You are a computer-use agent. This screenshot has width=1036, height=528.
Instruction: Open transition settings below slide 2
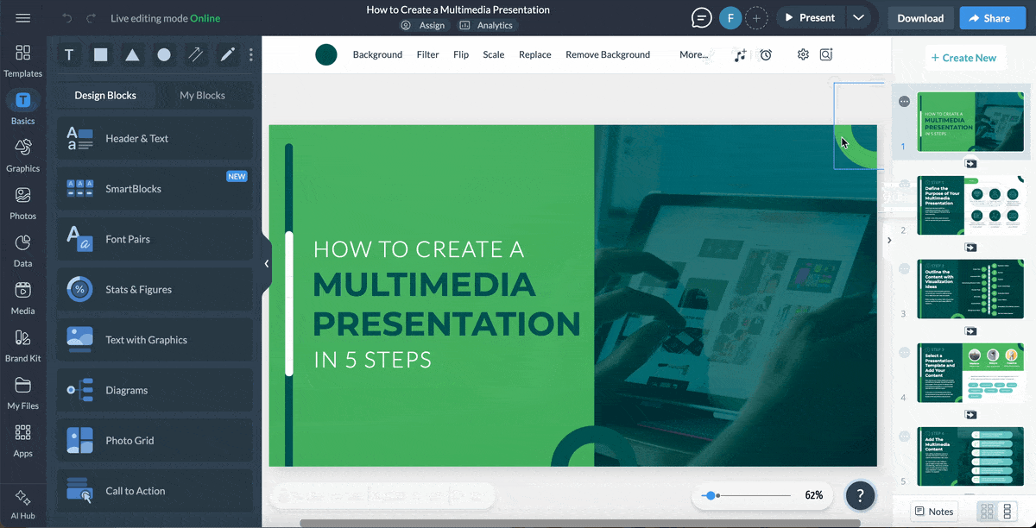click(971, 247)
